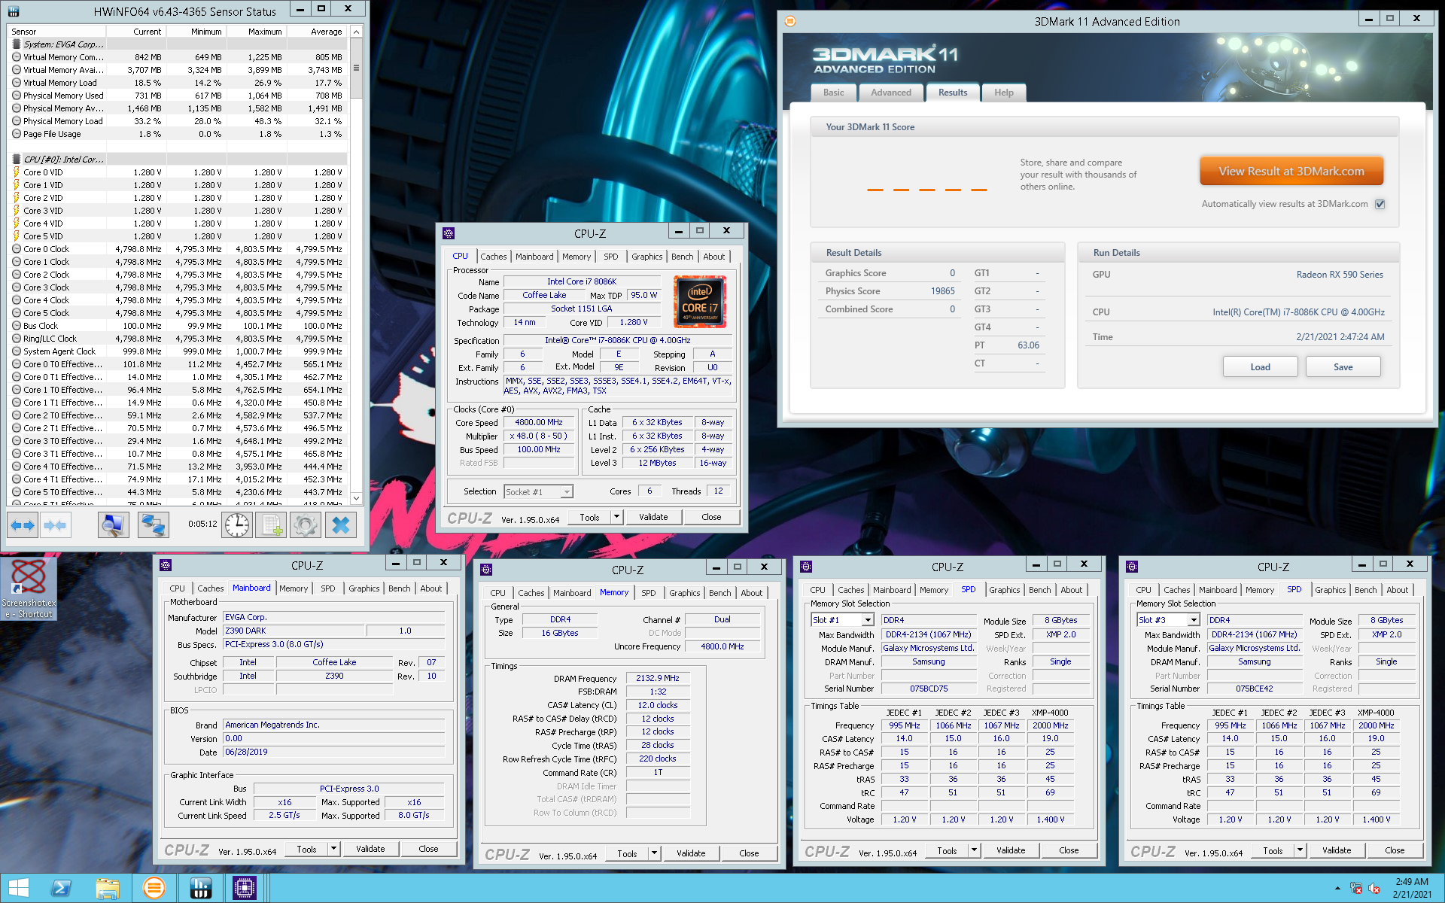The width and height of the screenshot is (1445, 903).
Task: Click HWiNFO clock reset timer icon
Action: (237, 524)
